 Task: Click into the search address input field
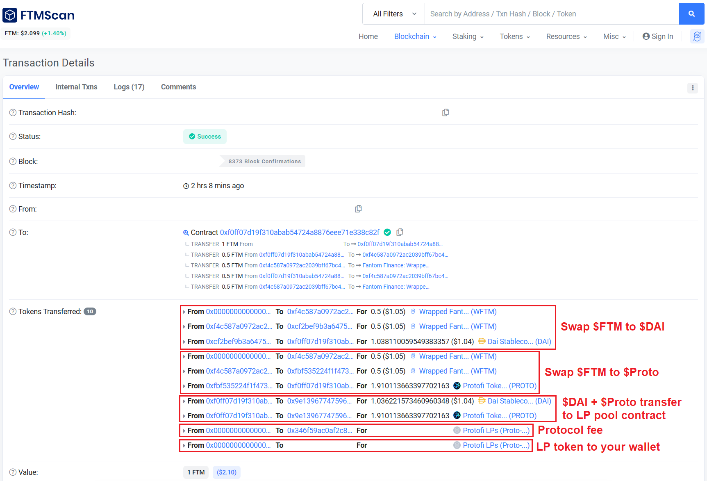click(x=552, y=14)
